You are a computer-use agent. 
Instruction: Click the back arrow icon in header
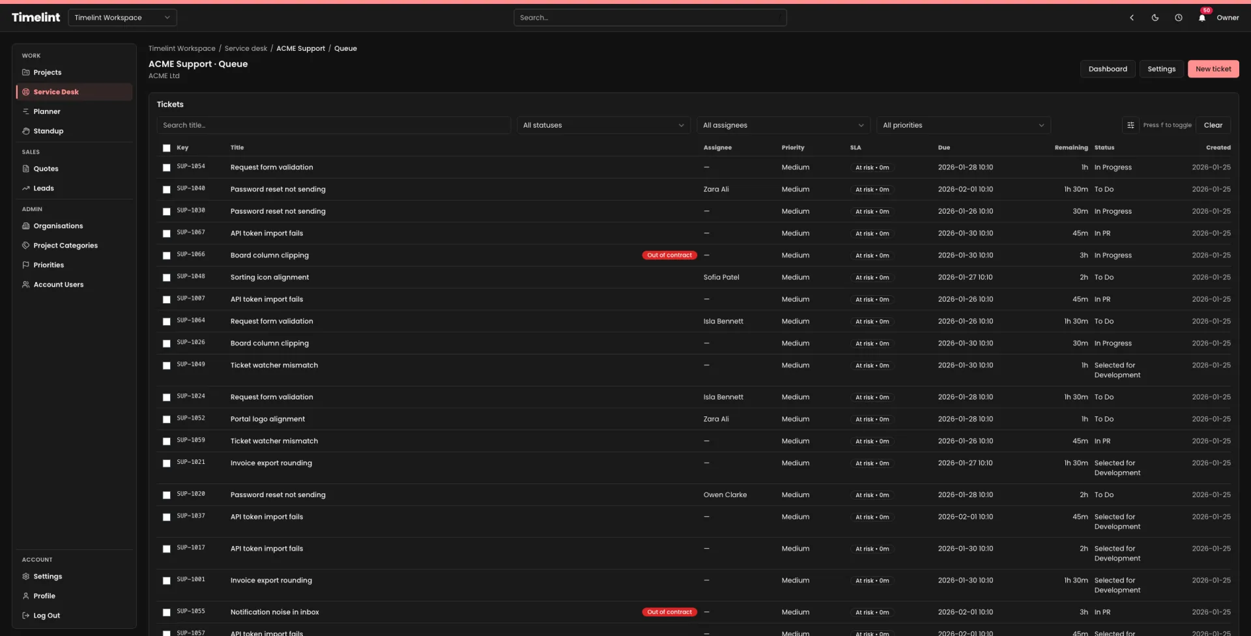tap(1132, 18)
